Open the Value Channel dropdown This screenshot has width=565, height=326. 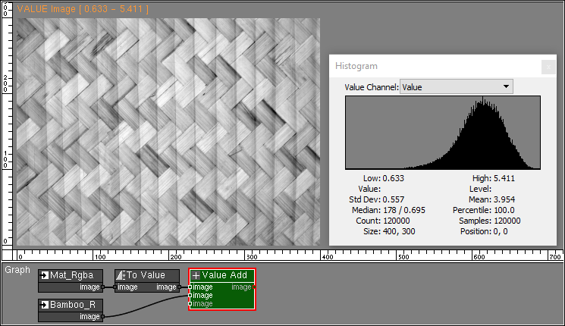point(456,87)
